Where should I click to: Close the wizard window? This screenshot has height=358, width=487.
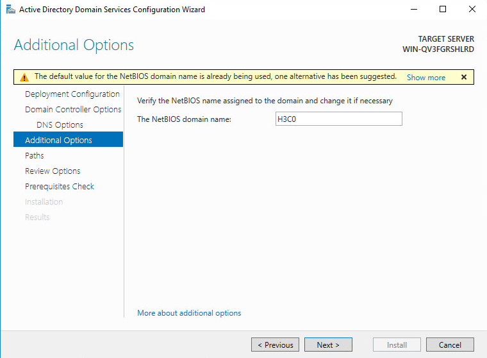point(472,10)
